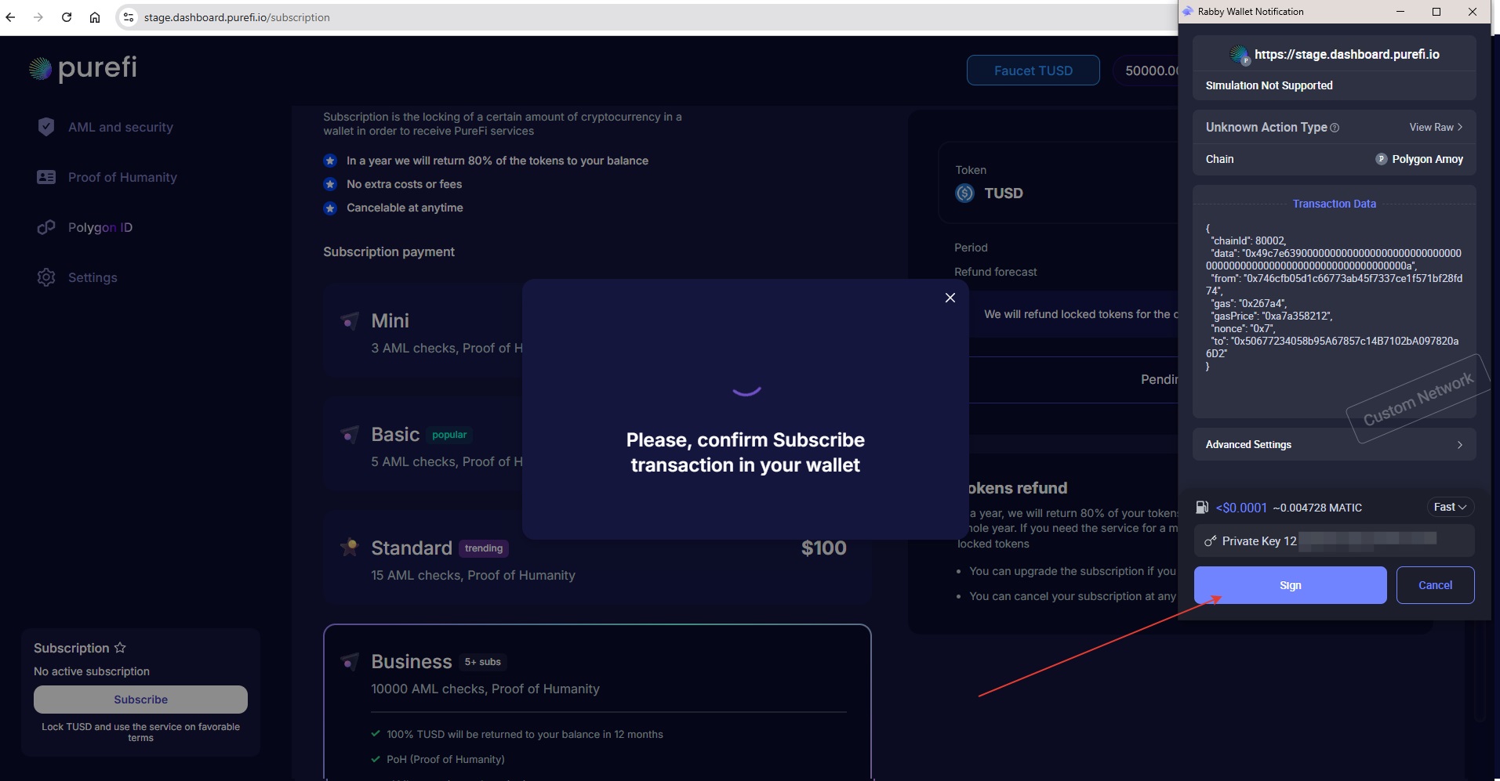Open Settings via the gear icon
Viewport: 1500px width, 781px height.
46,277
